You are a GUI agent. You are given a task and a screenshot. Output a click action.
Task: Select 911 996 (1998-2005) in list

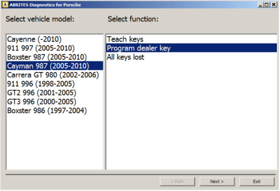click(41, 84)
